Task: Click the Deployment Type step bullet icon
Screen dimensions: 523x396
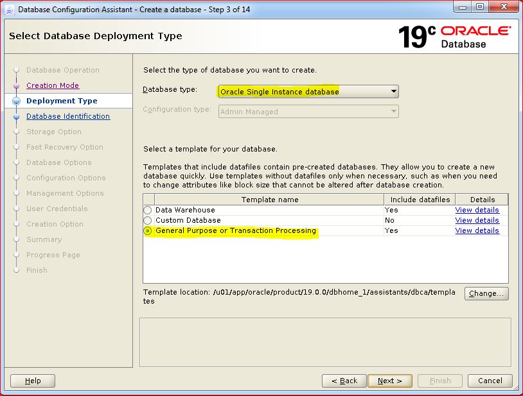Action: (17, 101)
